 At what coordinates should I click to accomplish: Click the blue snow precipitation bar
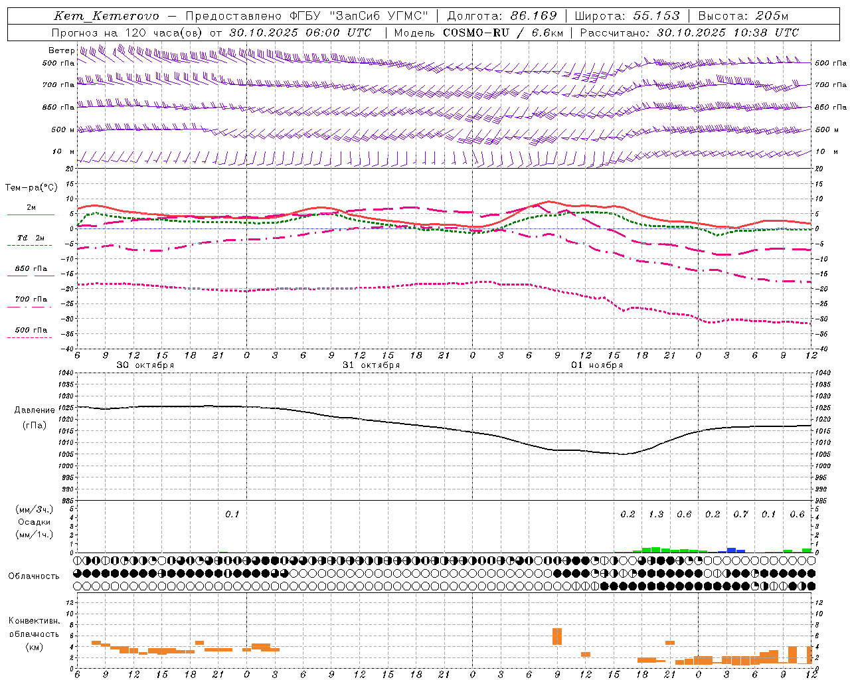click(x=731, y=550)
